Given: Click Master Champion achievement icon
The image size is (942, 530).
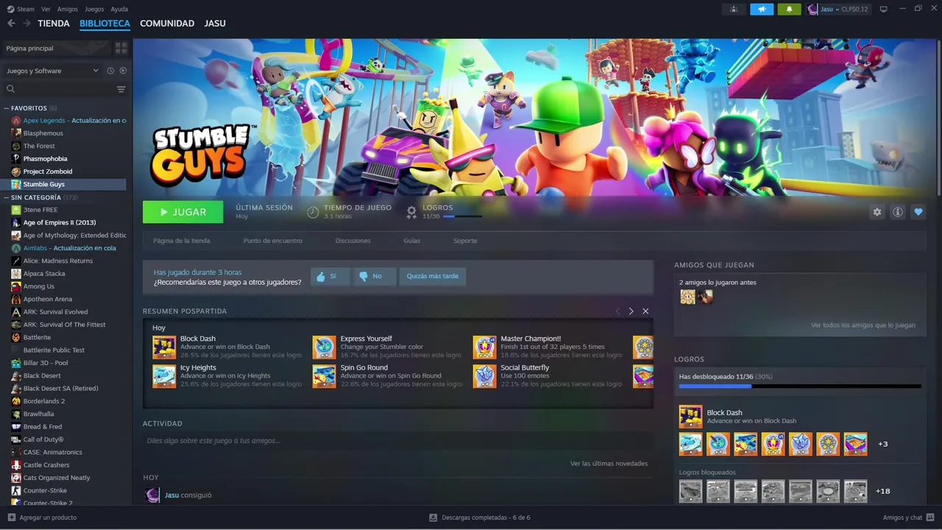Looking at the screenshot, I should [x=484, y=347].
